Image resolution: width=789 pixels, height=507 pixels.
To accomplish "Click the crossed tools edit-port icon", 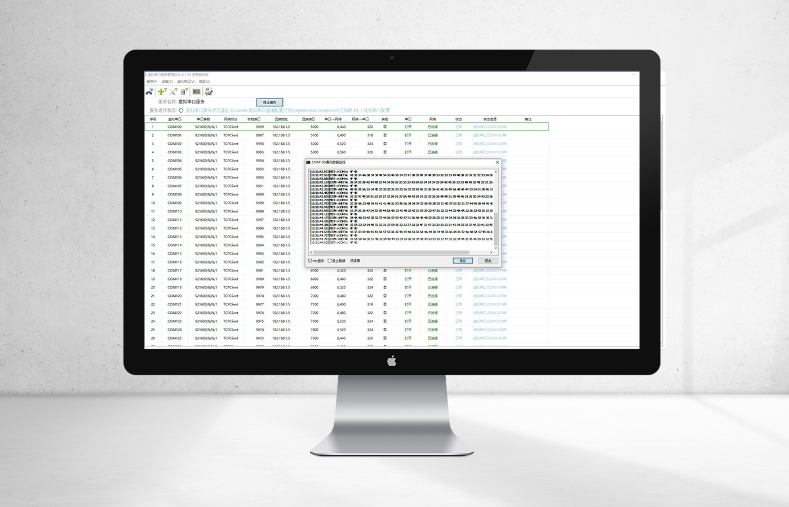I will tap(173, 91).
